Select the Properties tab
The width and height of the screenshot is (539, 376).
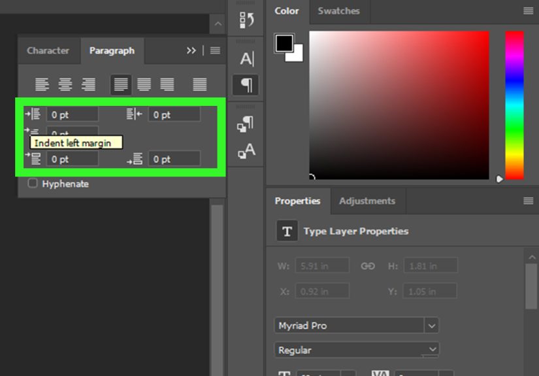298,201
